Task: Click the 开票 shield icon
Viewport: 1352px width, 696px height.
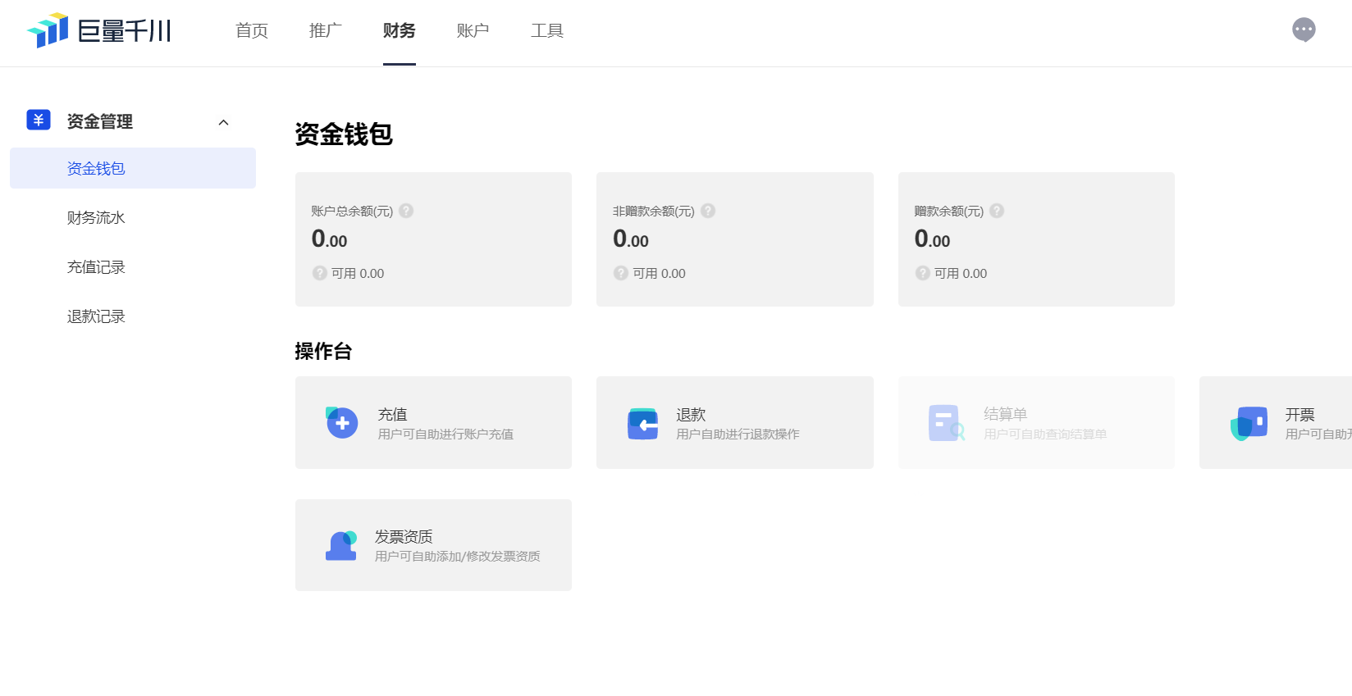Action: [x=1249, y=424]
